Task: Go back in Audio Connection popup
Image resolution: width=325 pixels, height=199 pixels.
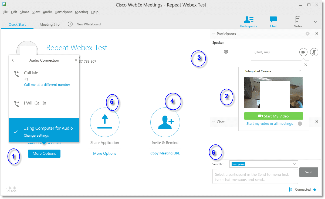Action: (x=13, y=60)
